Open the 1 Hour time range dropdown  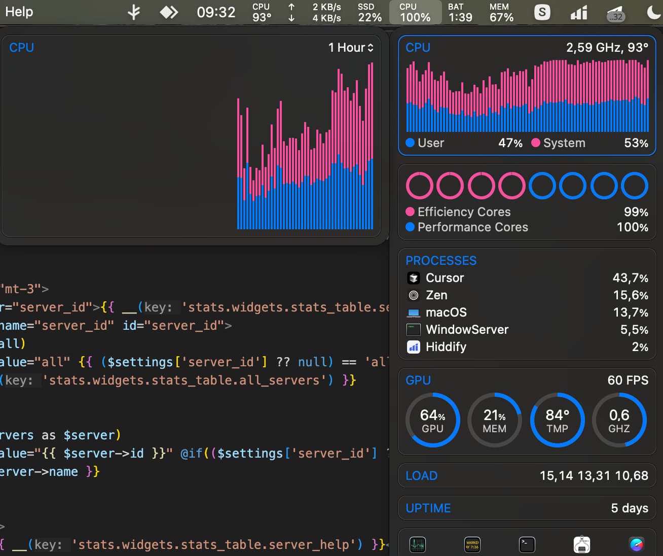click(x=351, y=48)
